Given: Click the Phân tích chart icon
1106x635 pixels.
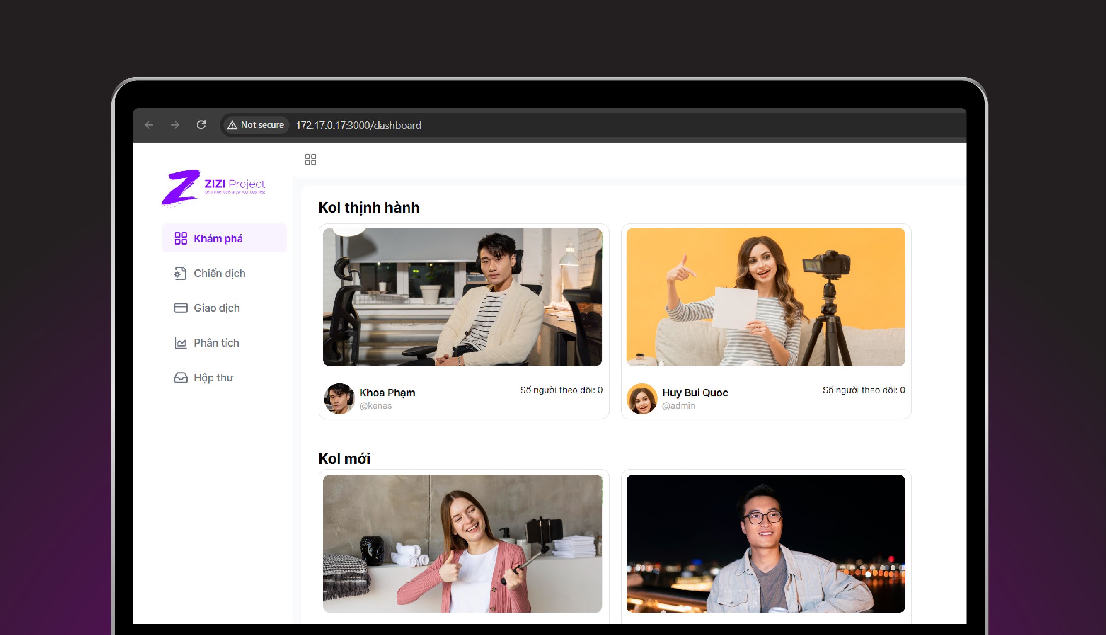Looking at the screenshot, I should pyautogui.click(x=181, y=343).
